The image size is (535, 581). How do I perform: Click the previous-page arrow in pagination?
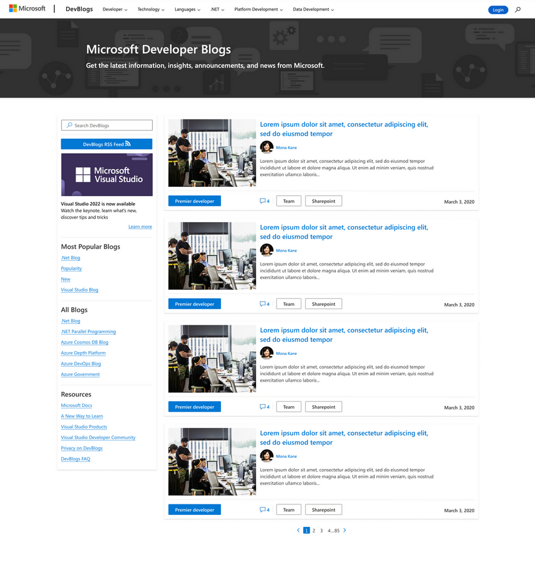tap(298, 530)
